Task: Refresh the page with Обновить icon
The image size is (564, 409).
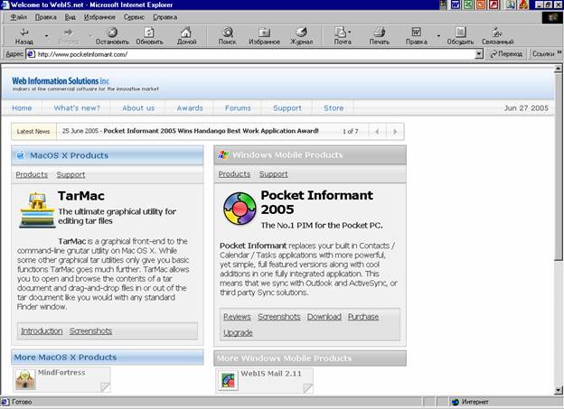Action: [149, 36]
